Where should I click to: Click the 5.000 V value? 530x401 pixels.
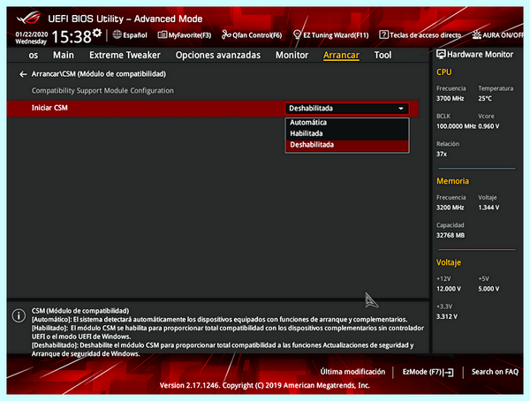(x=488, y=289)
